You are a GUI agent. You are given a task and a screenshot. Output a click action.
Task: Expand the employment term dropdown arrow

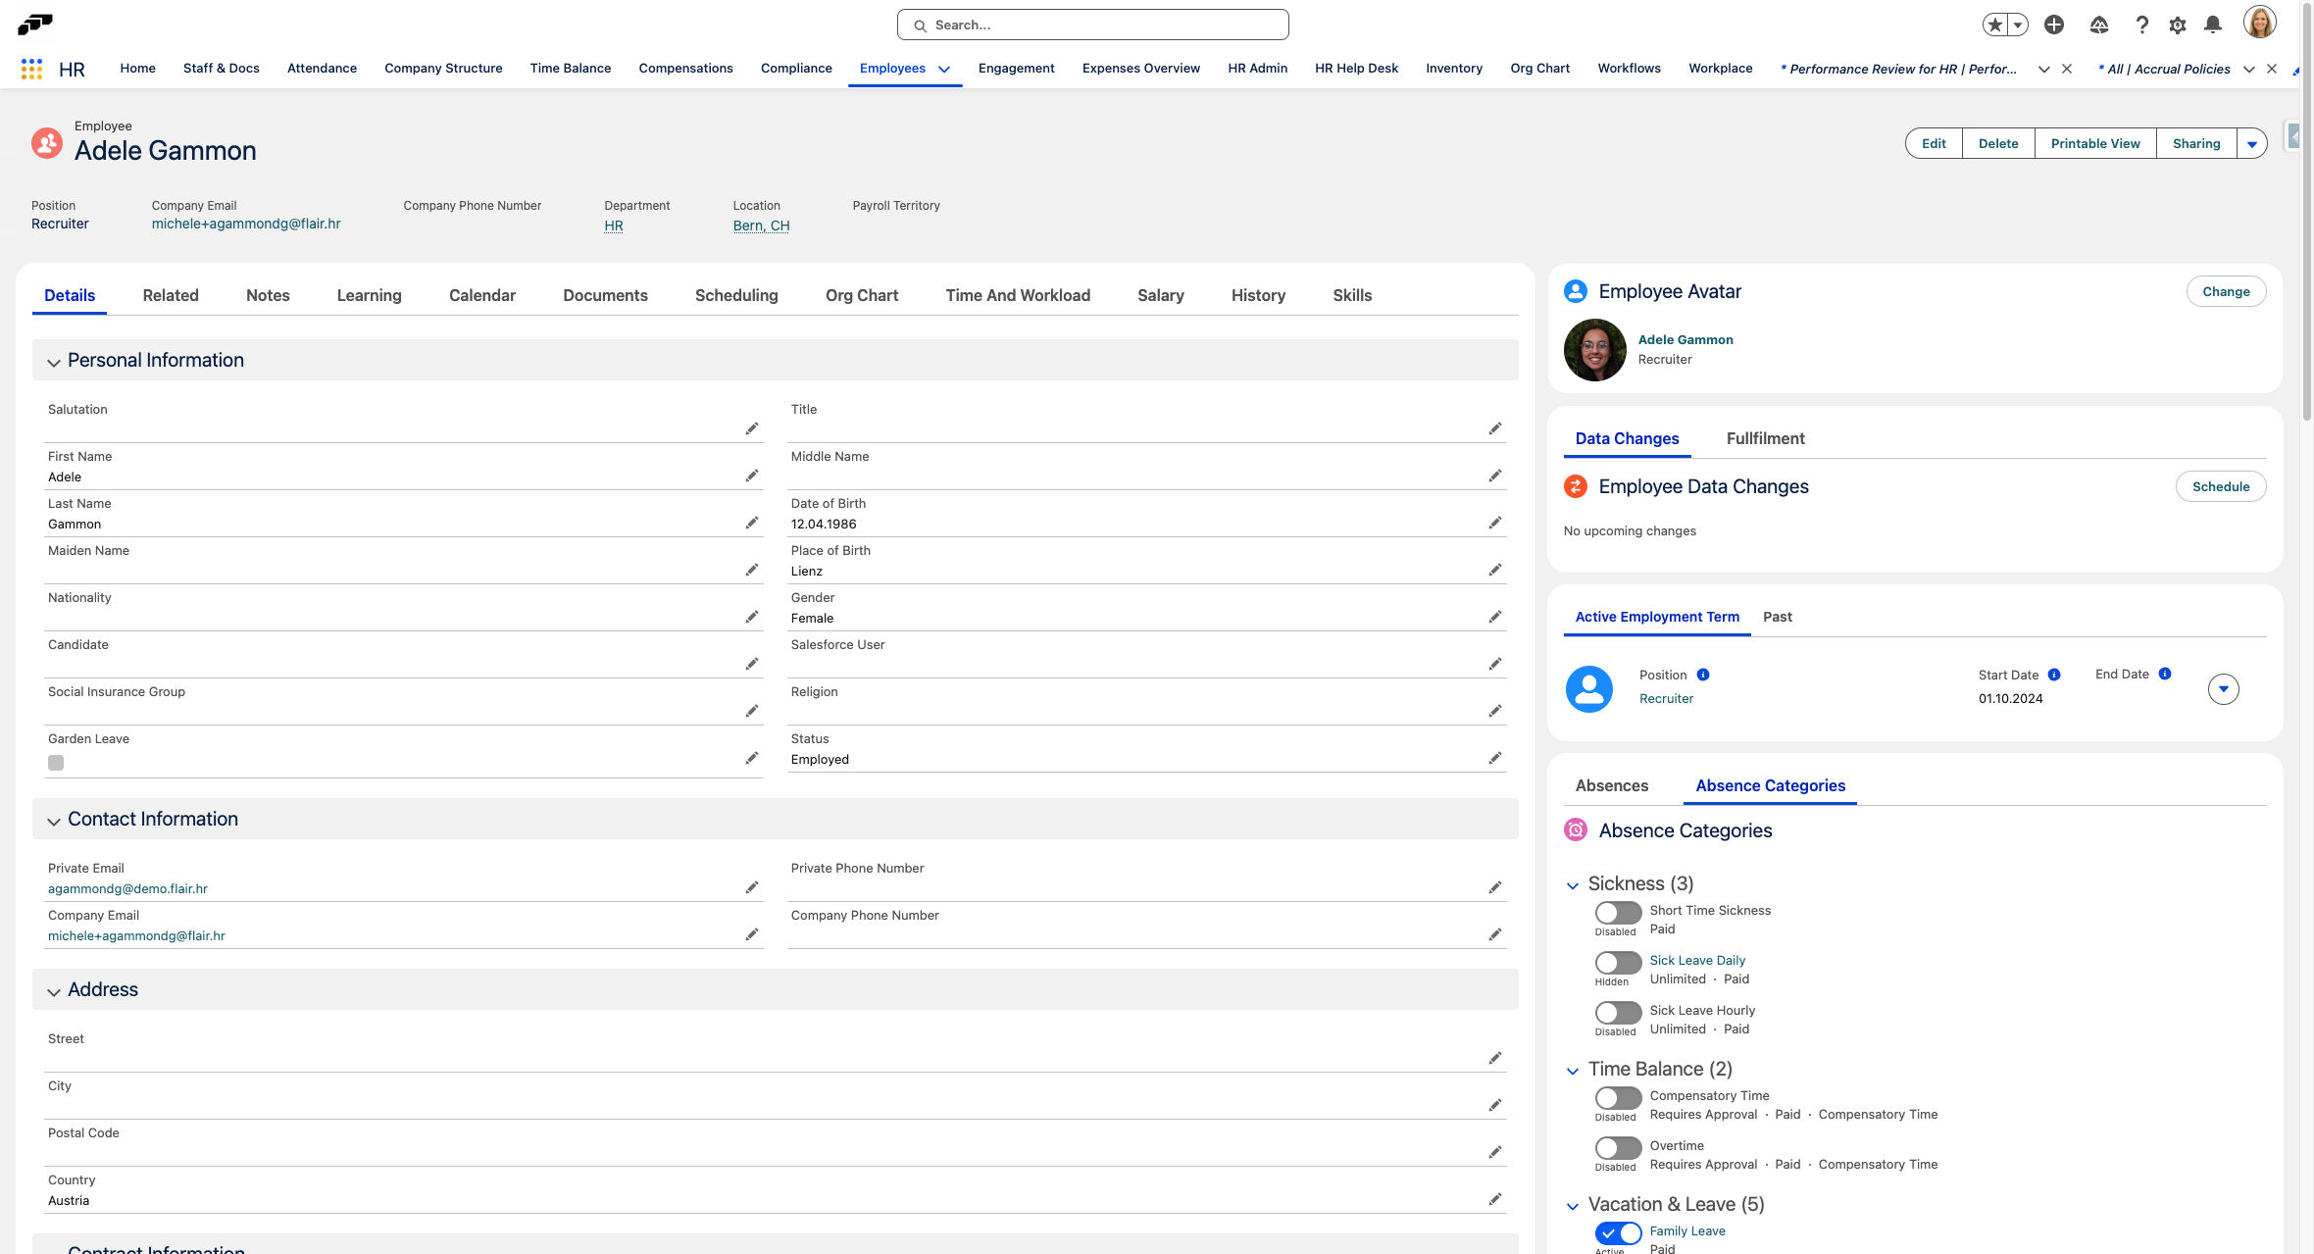(2223, 689)
